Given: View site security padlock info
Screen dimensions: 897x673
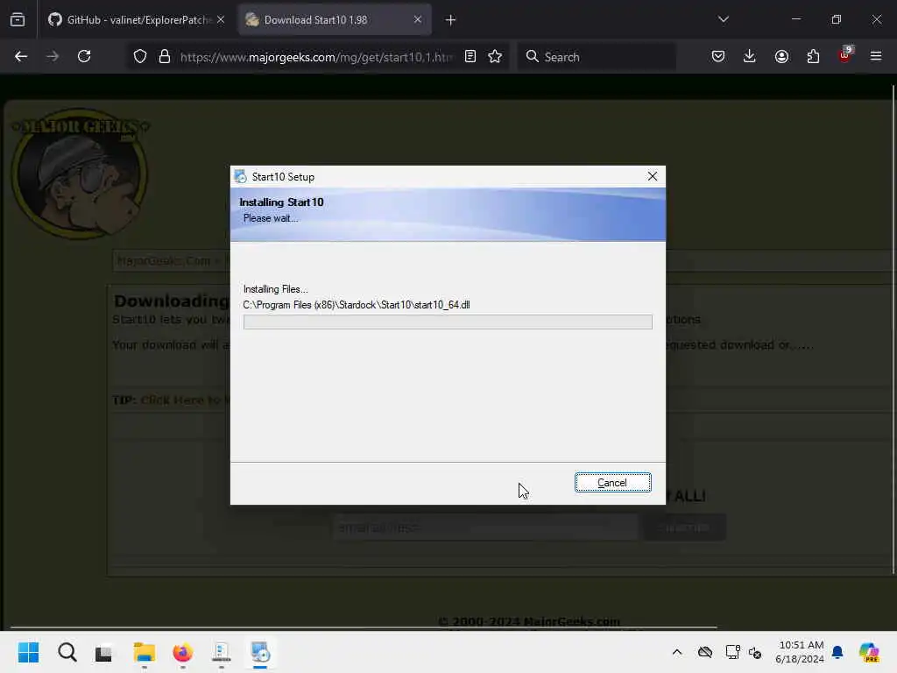Looking at the screenshot, I should (165, 57).
